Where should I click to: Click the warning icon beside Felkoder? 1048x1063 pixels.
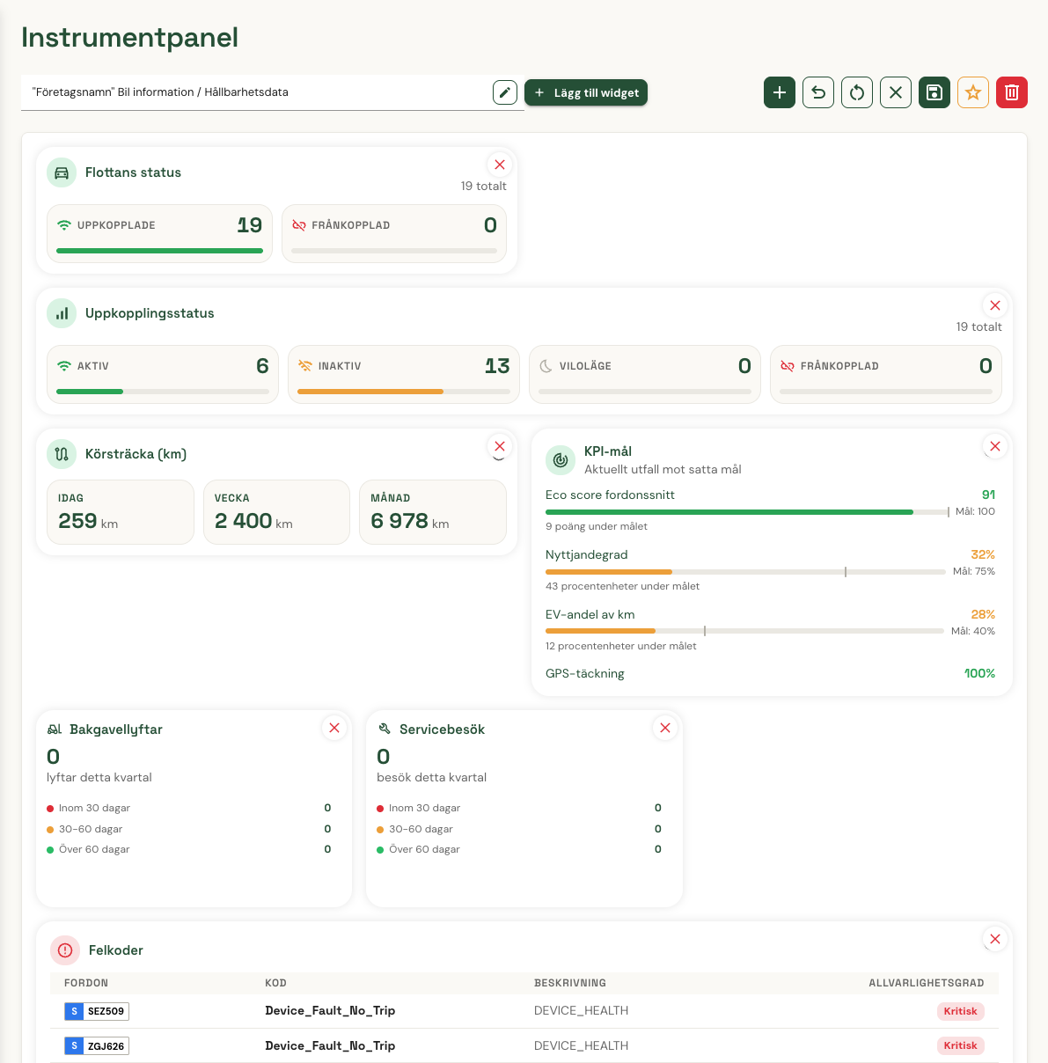point(65,950)
